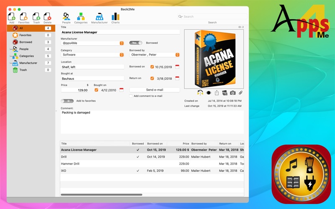
Task: Click the Bought on date 4/12/2010
Action: click(x=108, y=90)
